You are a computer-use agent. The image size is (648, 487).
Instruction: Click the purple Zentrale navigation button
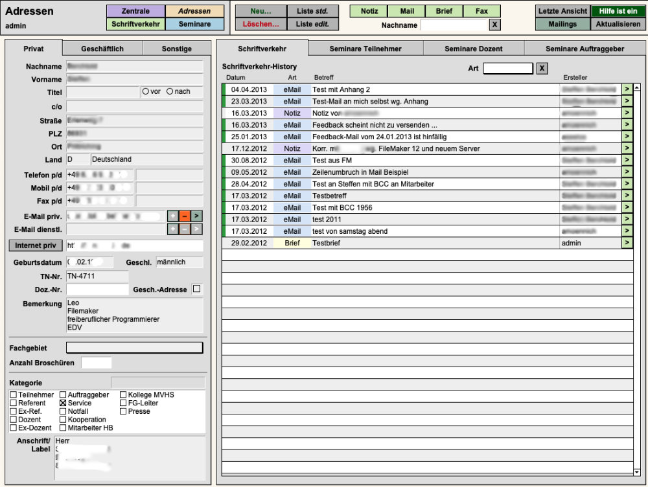[x=135, y=11]
